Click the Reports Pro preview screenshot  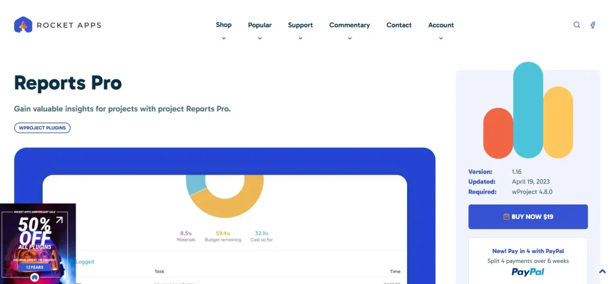coord(225,216)
